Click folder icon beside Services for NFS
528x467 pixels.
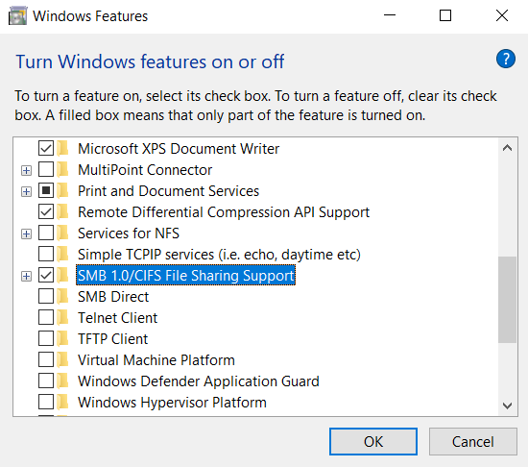point(62,233)
